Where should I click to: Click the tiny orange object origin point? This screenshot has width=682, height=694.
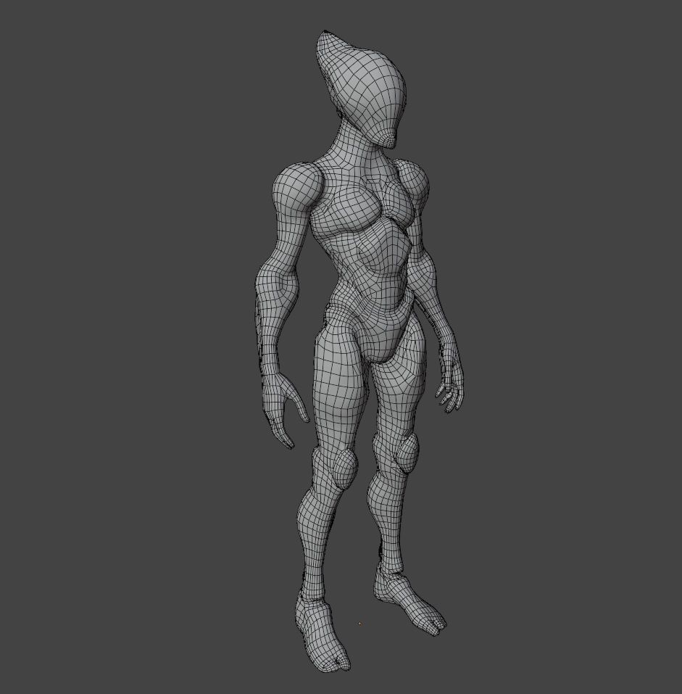359,623
